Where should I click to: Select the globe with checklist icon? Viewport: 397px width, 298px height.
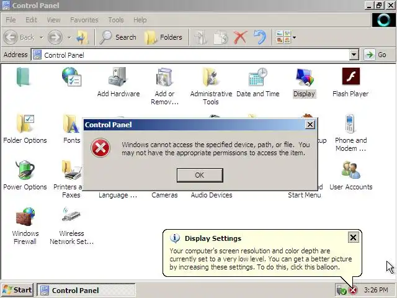click(71, 77)
